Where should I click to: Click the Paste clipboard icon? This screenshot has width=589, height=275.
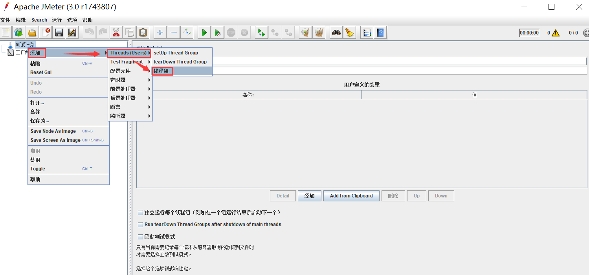tap(143, 32)
